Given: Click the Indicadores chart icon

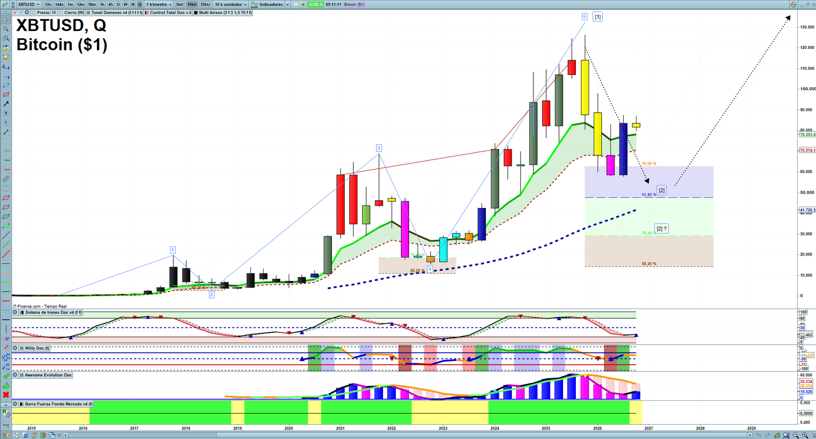Looking at the screenshot, I should point(254,5).
